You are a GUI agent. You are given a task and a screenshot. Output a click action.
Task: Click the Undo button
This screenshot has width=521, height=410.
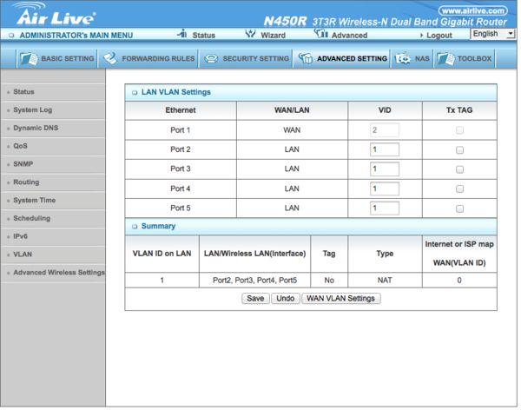[x=286, y=298]
